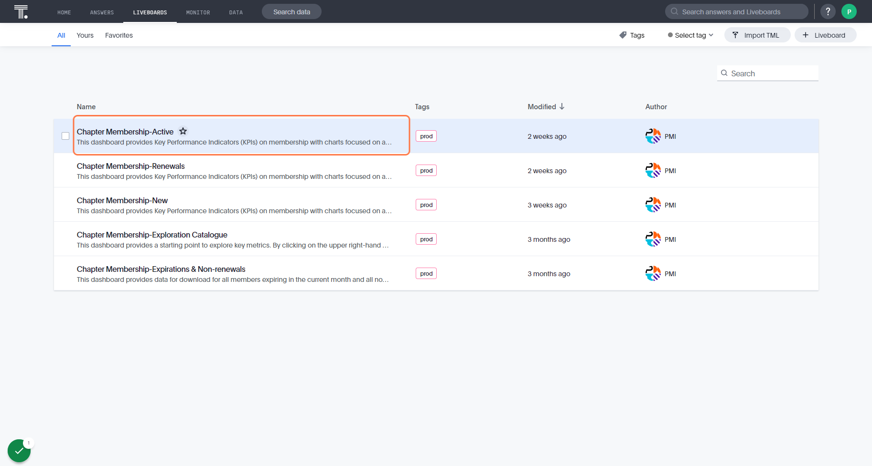
Task: Switch to the Yours tab
Action: coord(85,35)
